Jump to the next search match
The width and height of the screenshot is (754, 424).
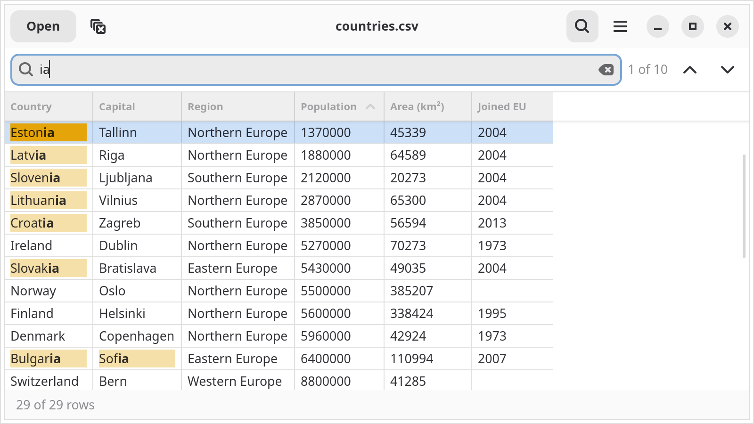point(728,70)
